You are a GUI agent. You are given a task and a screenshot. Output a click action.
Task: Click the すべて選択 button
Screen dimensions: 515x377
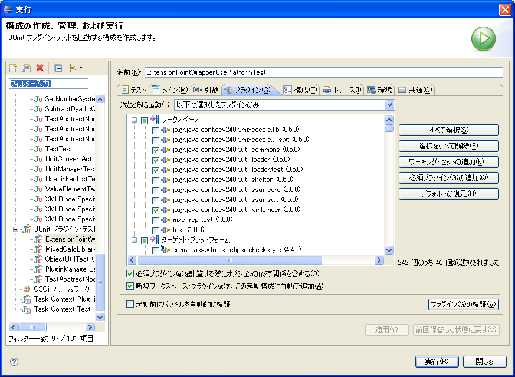pyautogui.click(x=450, y=130)
